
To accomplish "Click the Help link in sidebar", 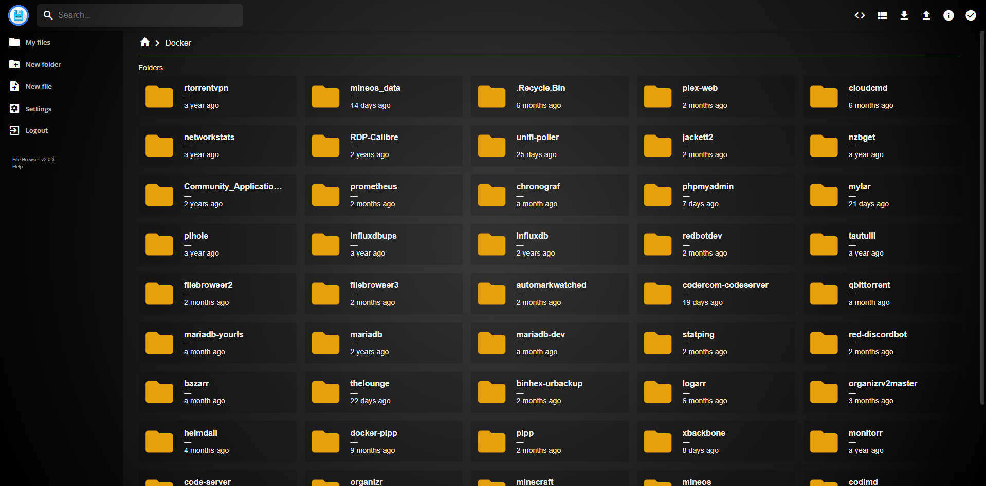I will click(17, 167).
